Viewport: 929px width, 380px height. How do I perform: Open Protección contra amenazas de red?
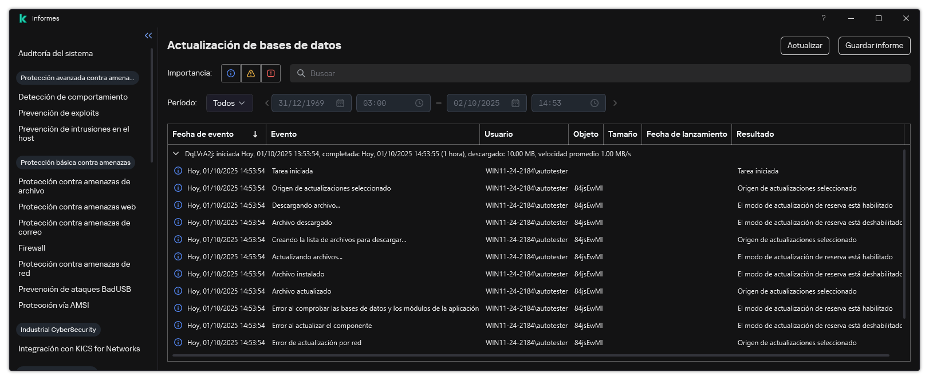(x=74, y=268)
